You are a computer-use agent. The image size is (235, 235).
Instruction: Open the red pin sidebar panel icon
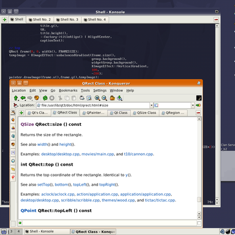13,177
